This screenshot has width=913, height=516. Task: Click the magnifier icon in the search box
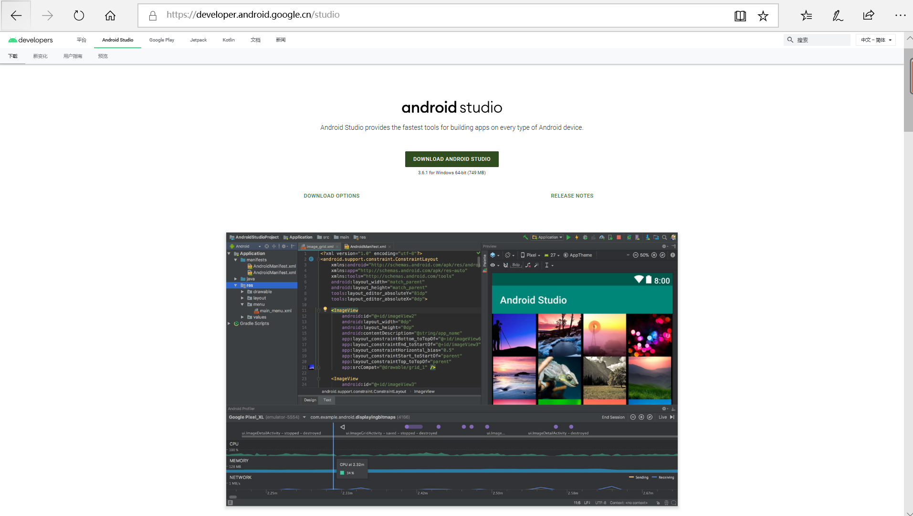pos(790,40)
